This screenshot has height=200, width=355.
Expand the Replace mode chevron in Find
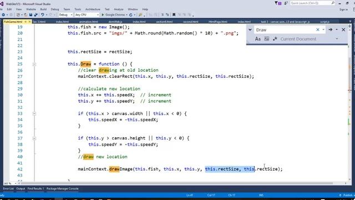click(250, 29)
